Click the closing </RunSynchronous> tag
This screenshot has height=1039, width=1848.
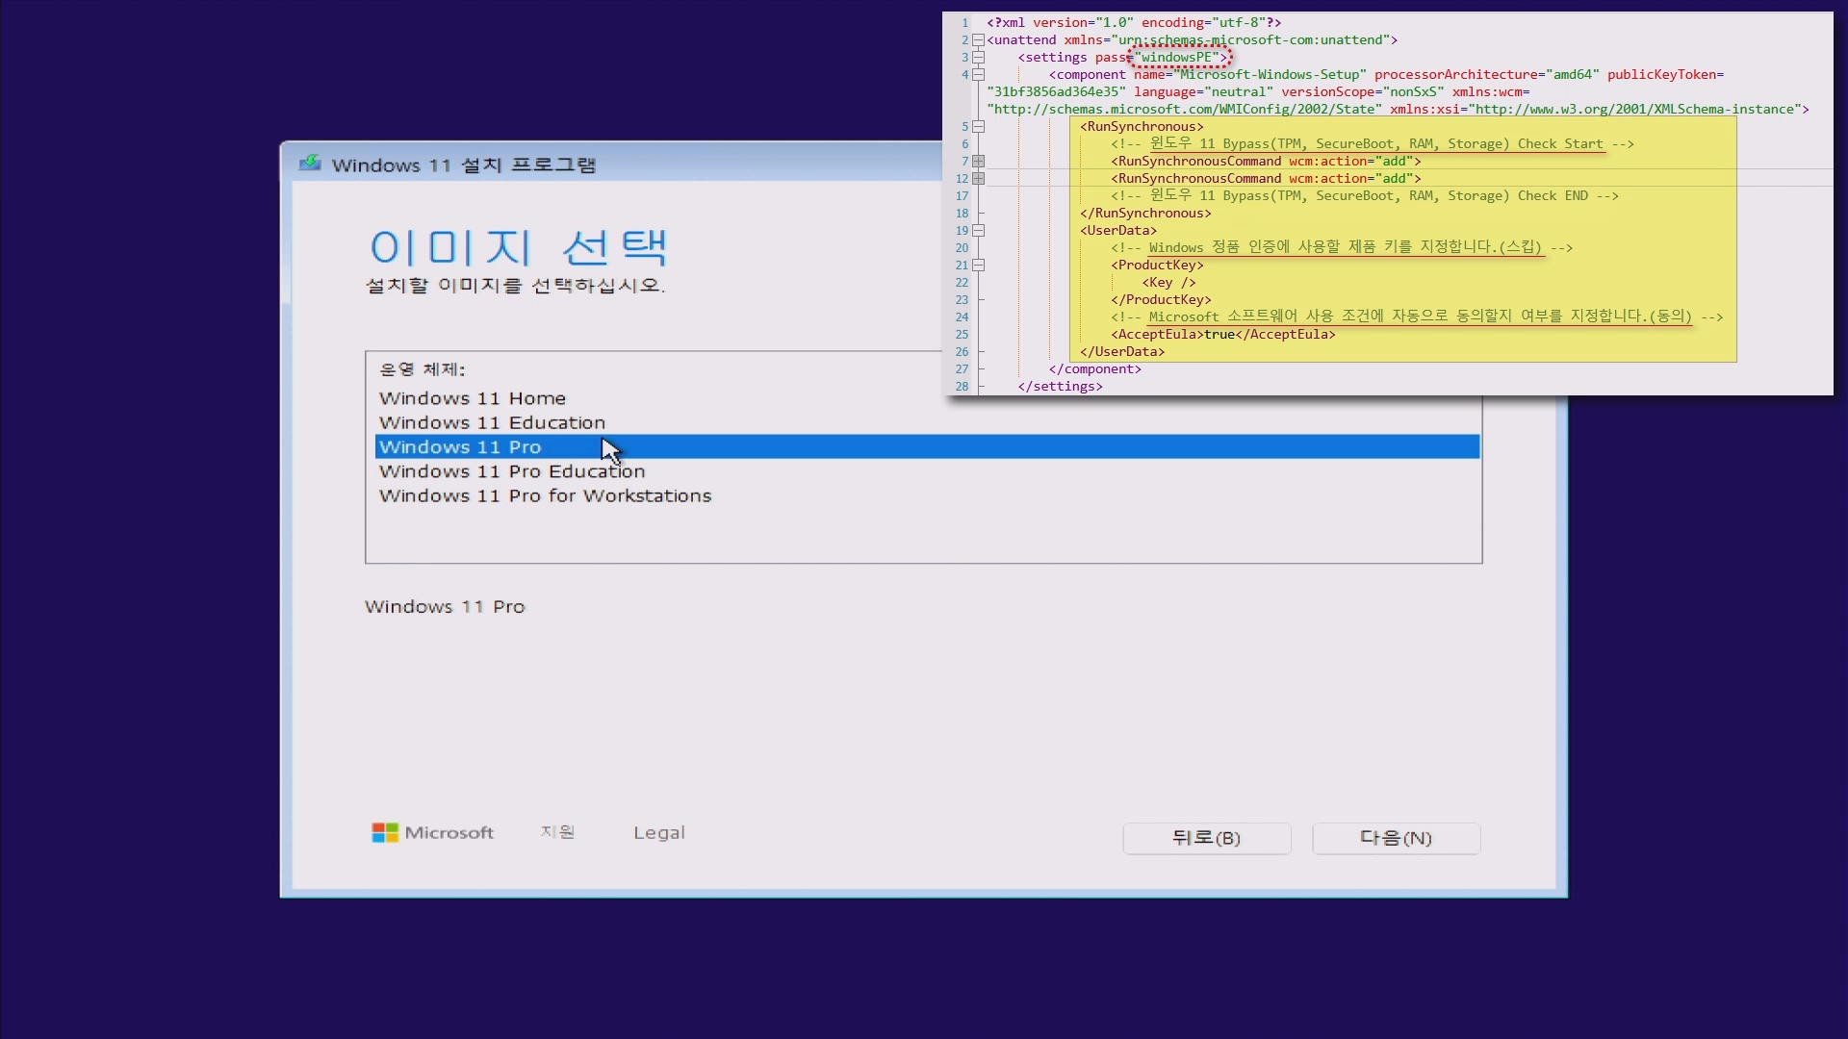1145,214
